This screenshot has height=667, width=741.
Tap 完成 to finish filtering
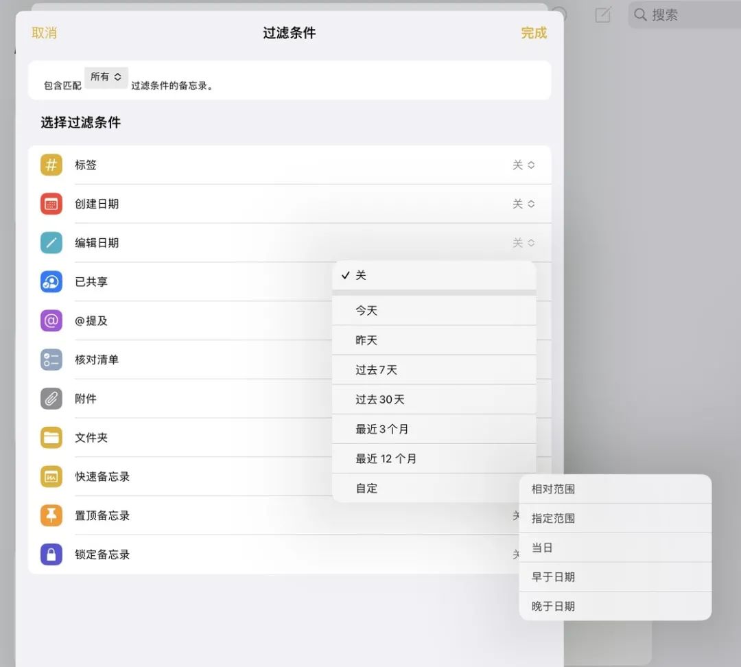[x=534, y=33]
